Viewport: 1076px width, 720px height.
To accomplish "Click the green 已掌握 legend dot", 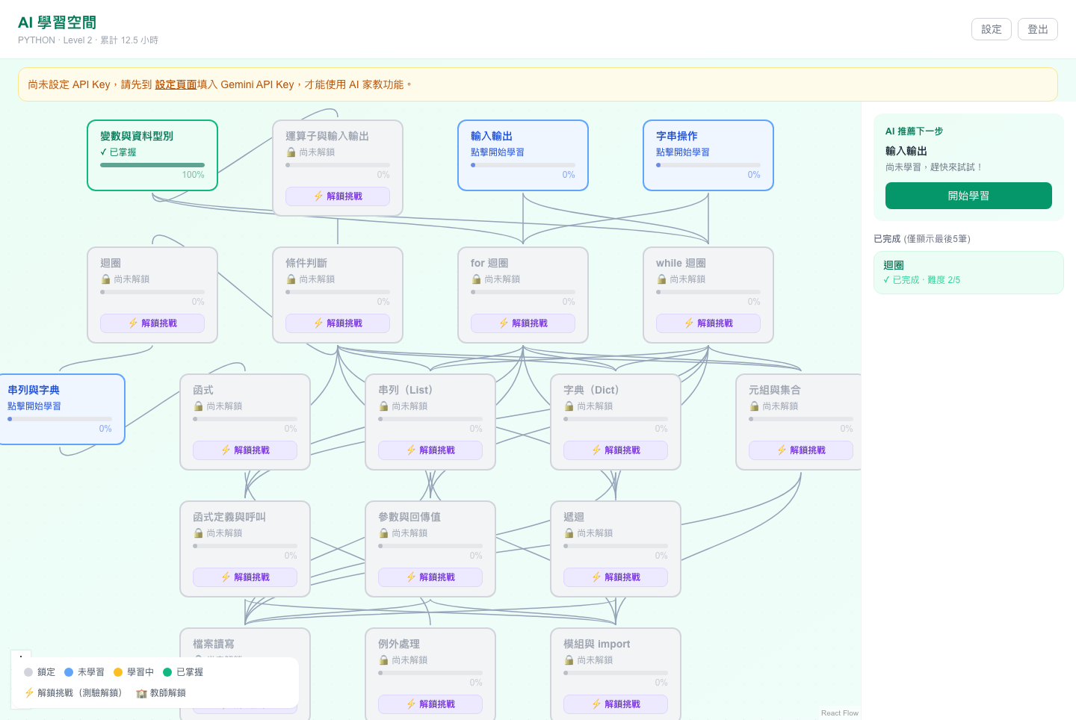I will pos(167,672).
